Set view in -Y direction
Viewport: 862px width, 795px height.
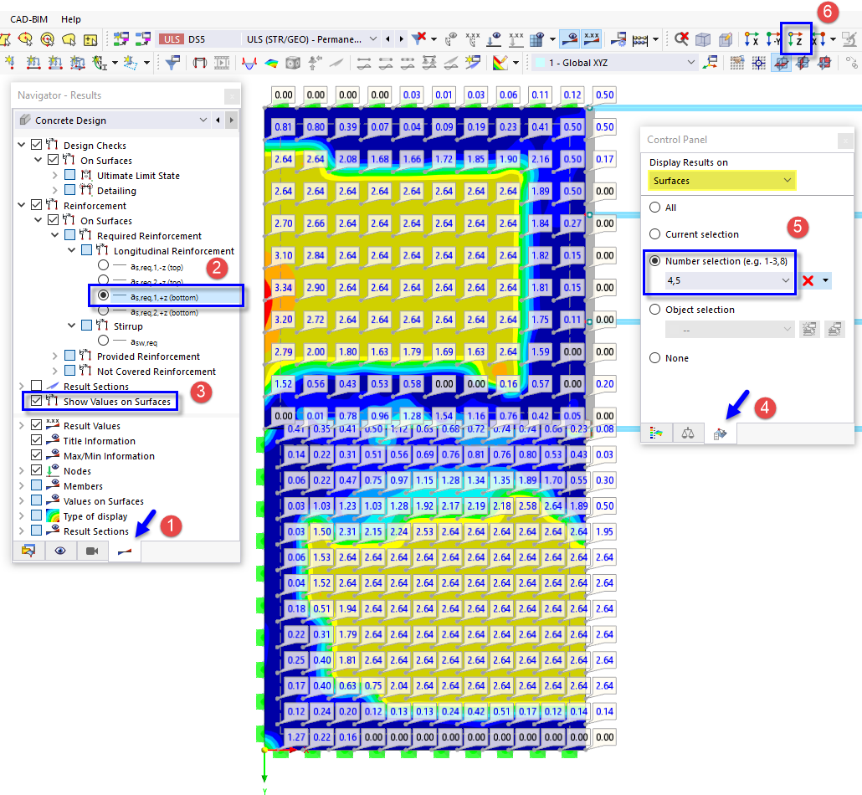[773, 39]
